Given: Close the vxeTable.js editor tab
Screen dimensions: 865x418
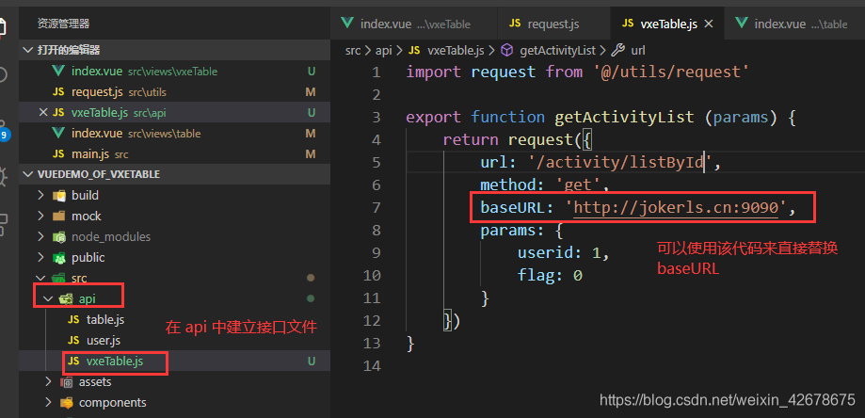Looking at the screenshot, I should pyautogui.click(x=710, y=24).
